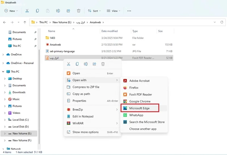Open the See more three-dots menu

tap(129, 11)
